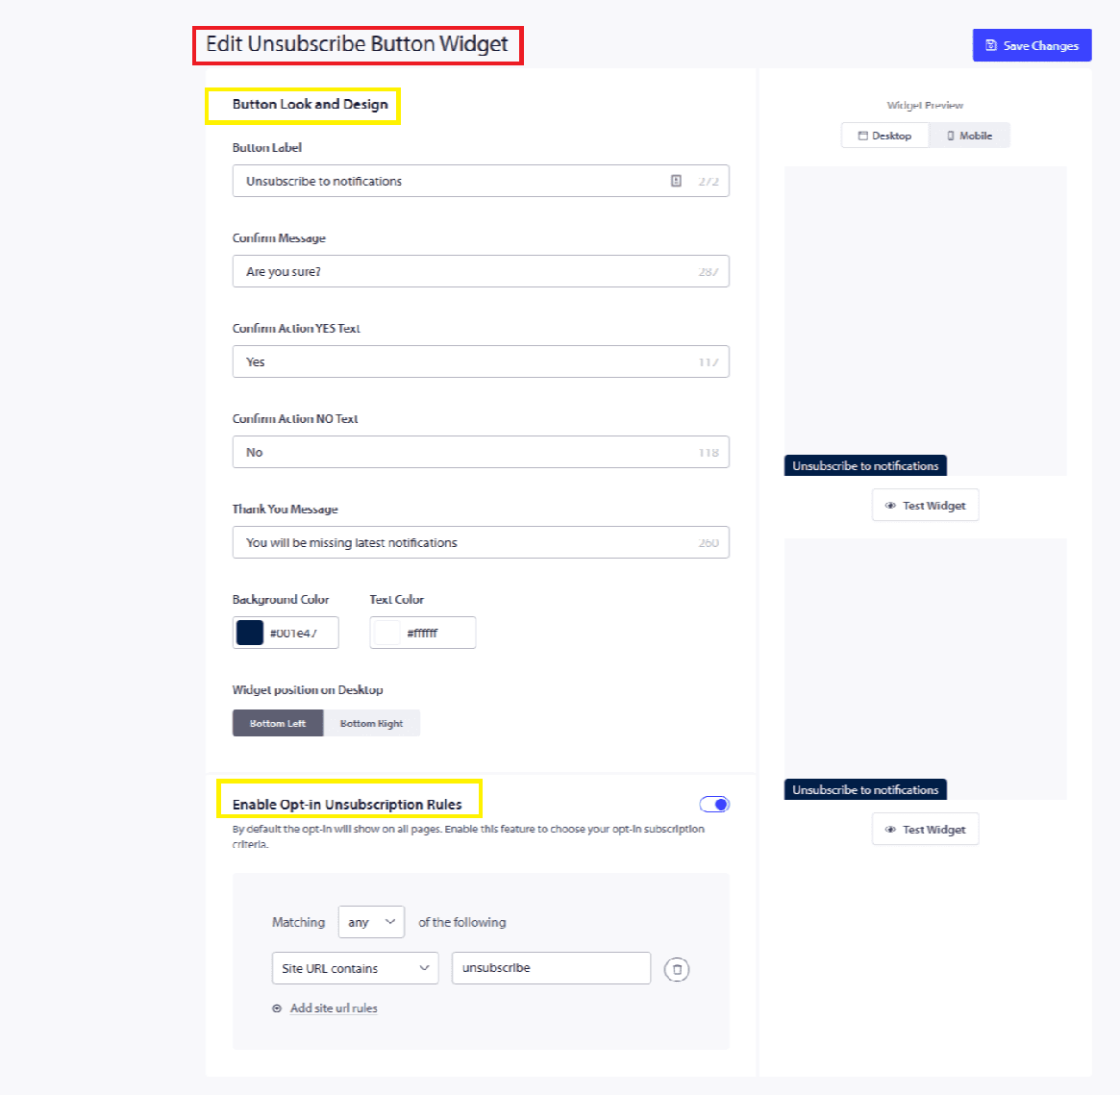Image resolution: width=1120 pixels, height=1095 pixels.
Task: Select Bottom Left widget position
Action: pos(278,723)
